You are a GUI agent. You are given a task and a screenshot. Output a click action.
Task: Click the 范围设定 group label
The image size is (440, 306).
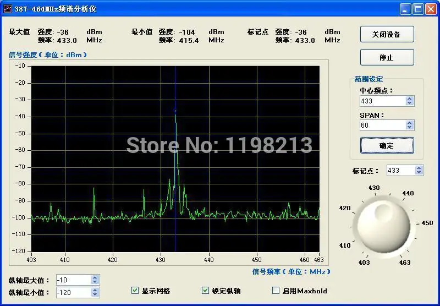tap(369, 79)
